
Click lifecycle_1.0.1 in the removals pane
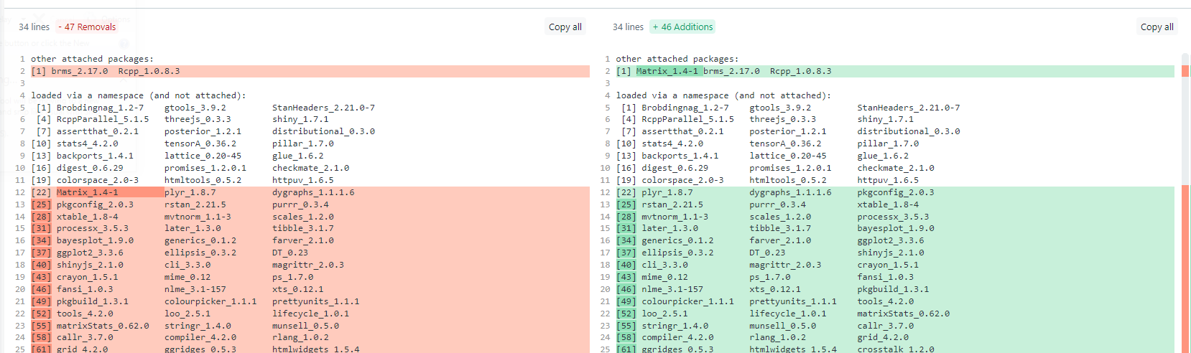[310, 314]
